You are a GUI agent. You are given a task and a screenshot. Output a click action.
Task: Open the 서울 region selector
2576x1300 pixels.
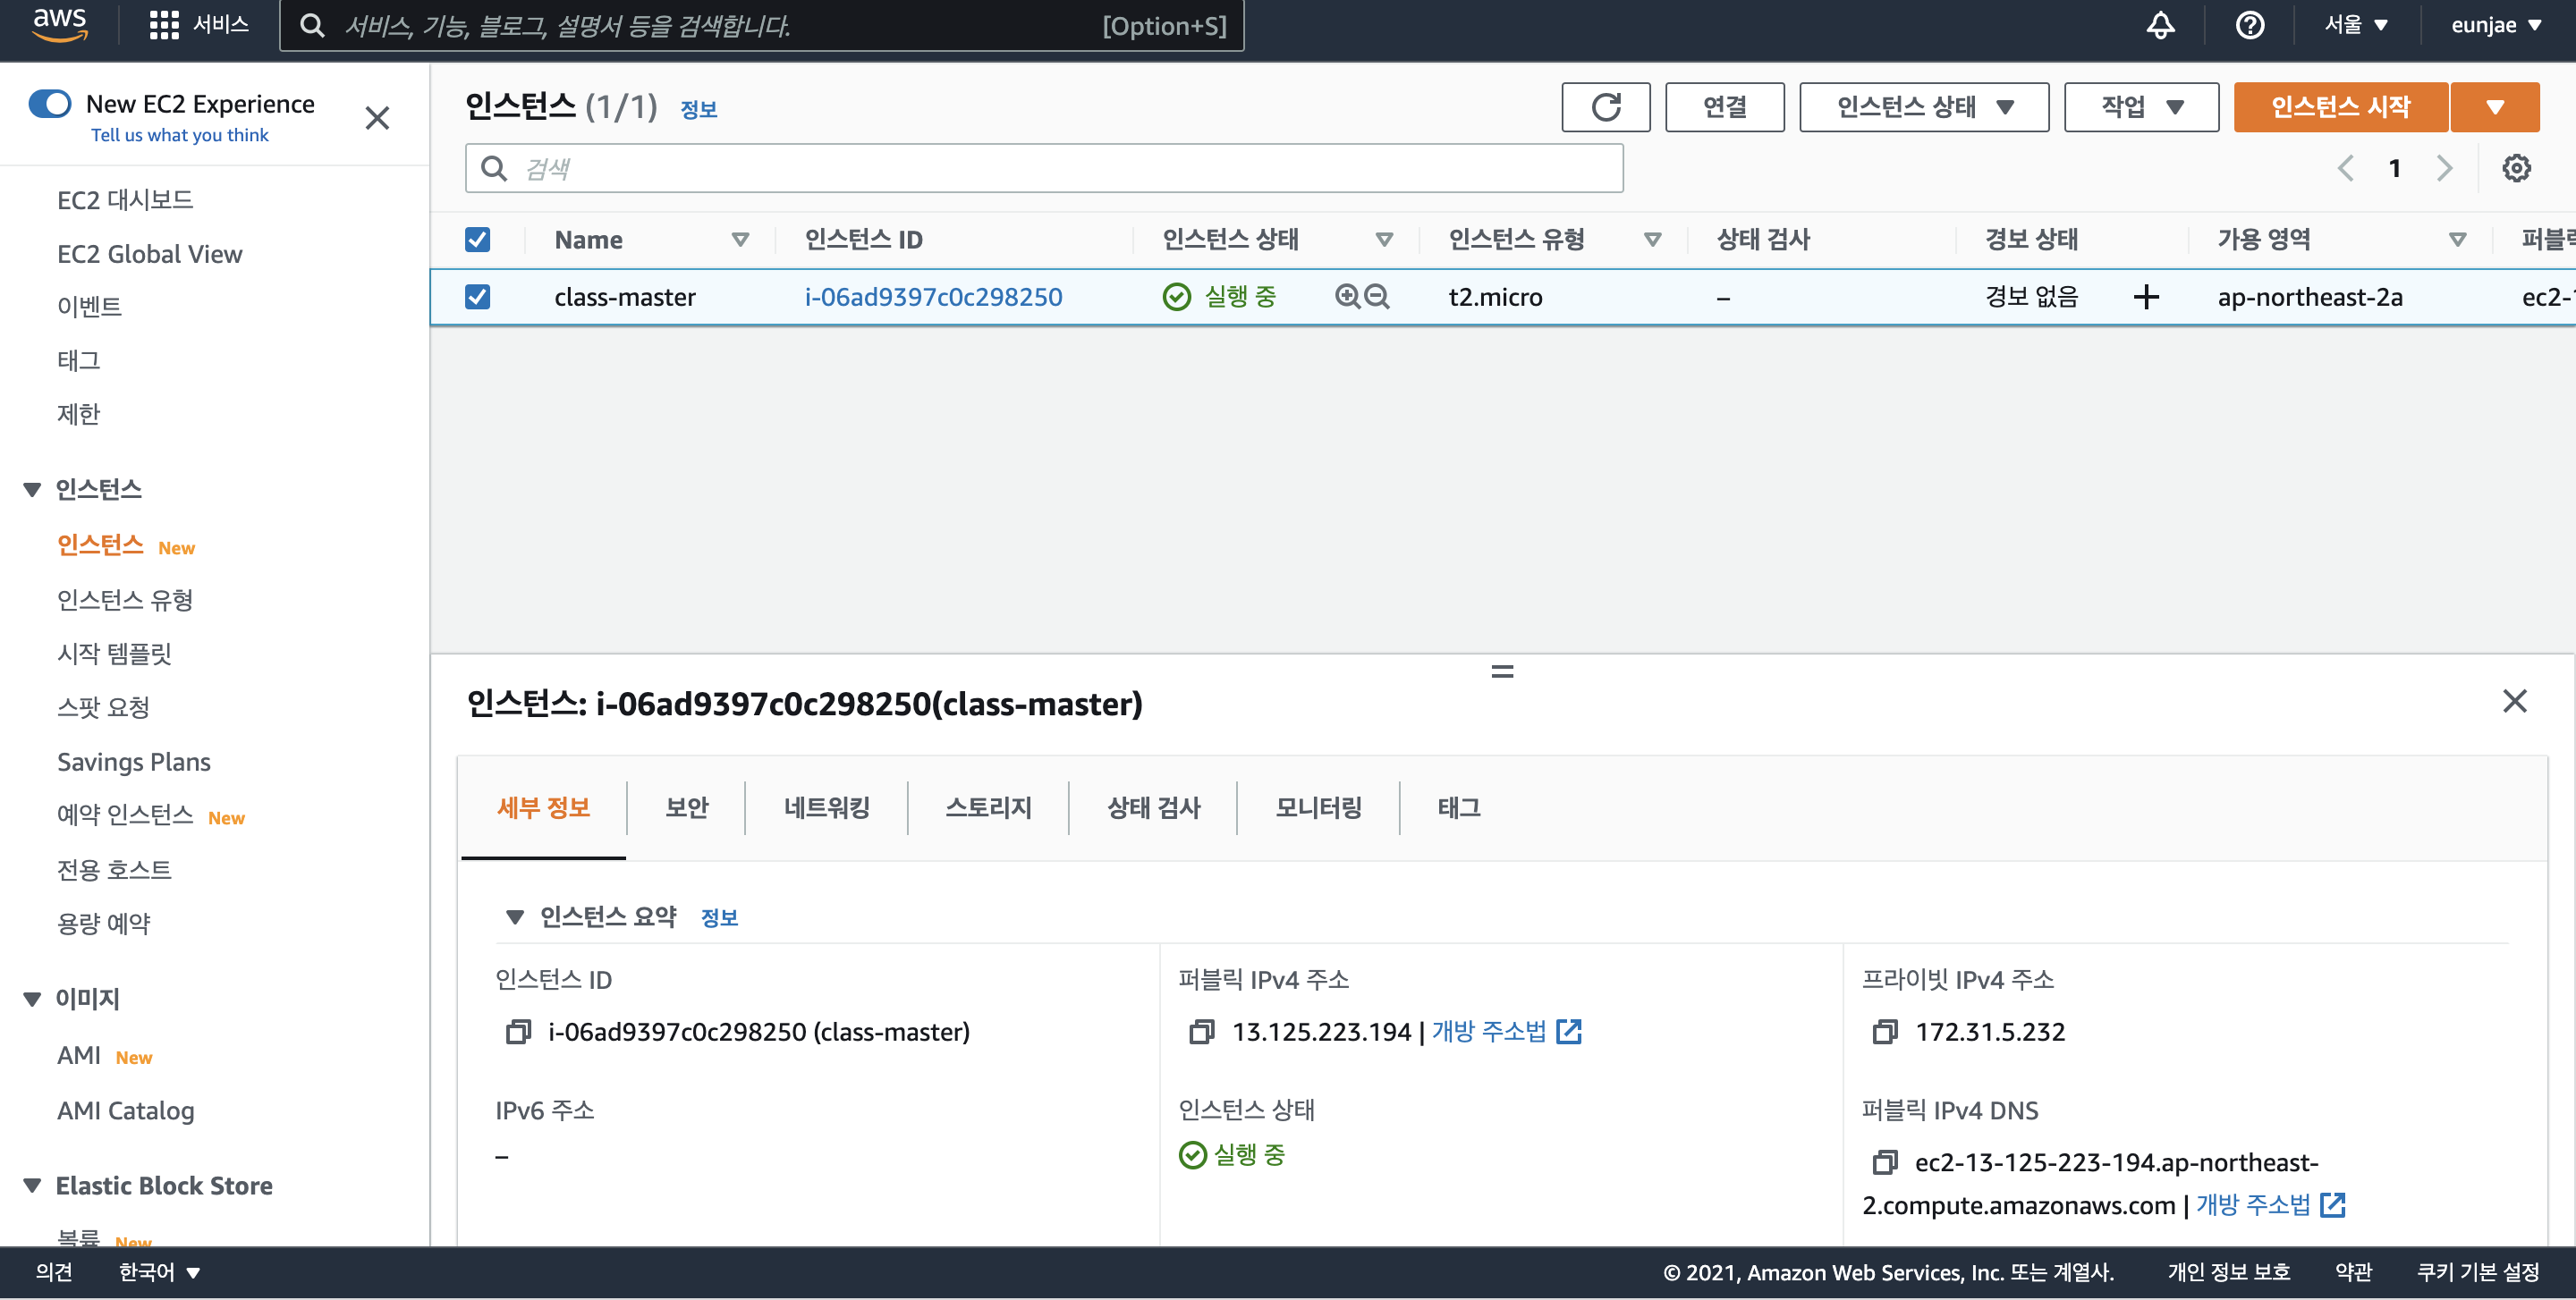click(x=2356, y=25)
